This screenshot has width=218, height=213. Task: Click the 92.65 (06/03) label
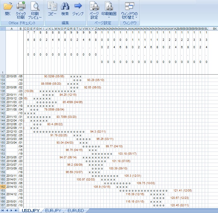[x=93, y=87]
